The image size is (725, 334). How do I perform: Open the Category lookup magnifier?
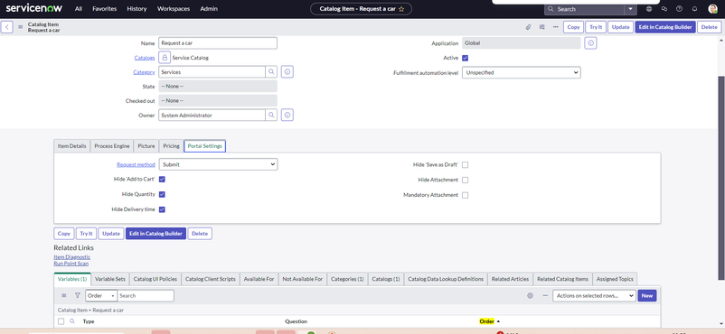(271, 72)
